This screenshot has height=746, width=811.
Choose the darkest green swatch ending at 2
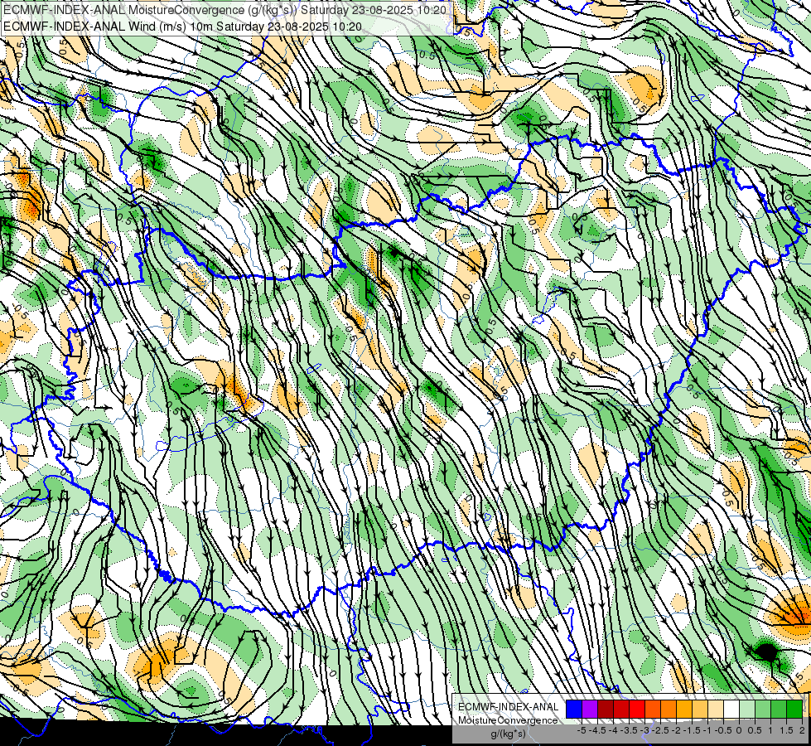tap(794, 709)
